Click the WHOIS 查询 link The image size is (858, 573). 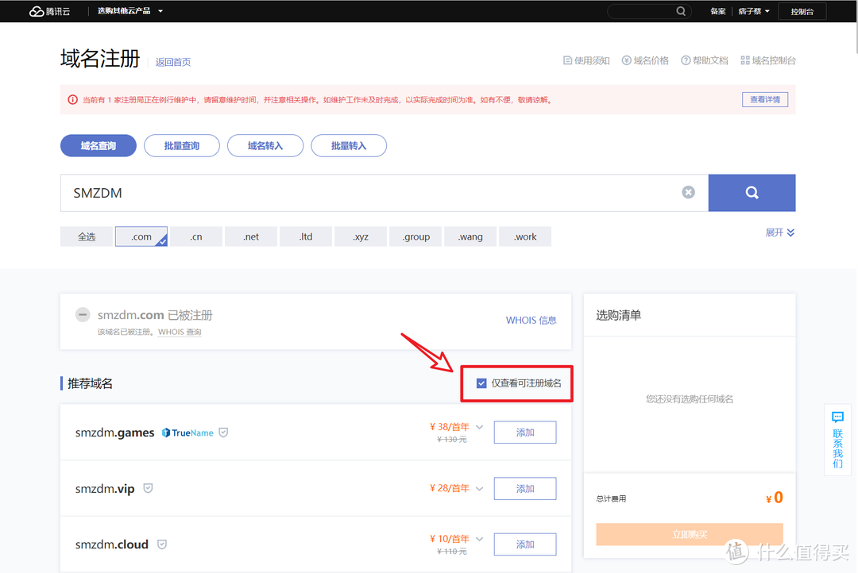coord(180,332)
